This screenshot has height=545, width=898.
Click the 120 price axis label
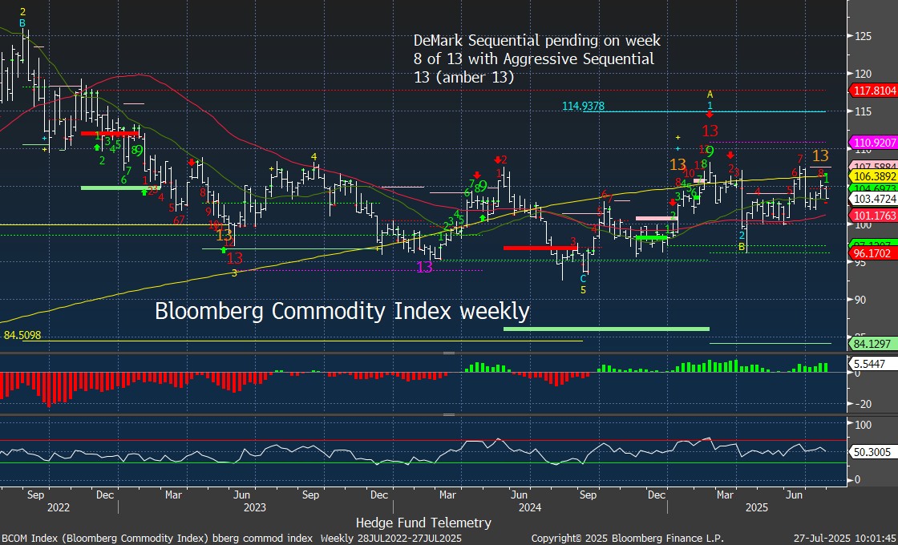864,74
